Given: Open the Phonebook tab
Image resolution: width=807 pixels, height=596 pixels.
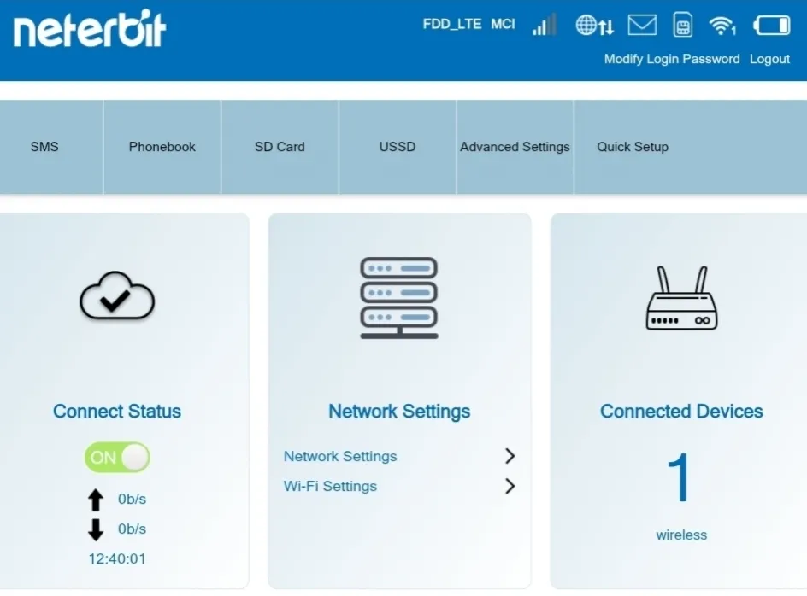Looking at the screenshot, I should click(162, 147).
